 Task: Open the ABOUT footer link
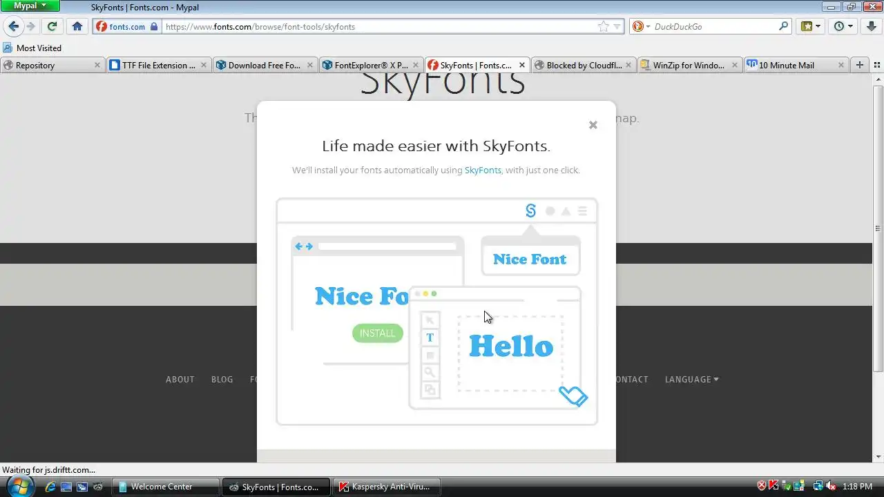point(180,379)
